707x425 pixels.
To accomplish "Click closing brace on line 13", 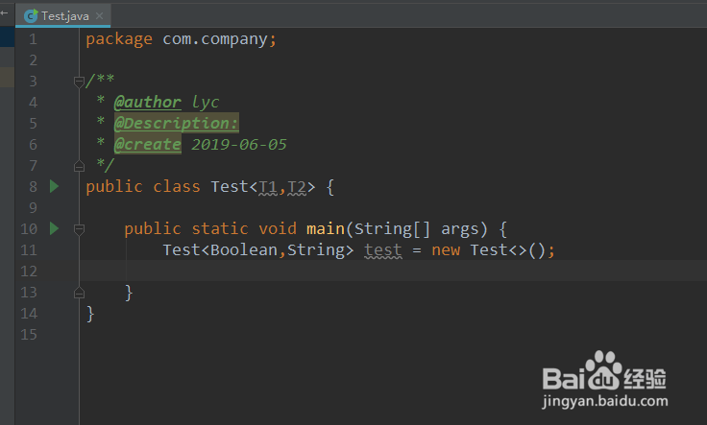I will 129,293.
